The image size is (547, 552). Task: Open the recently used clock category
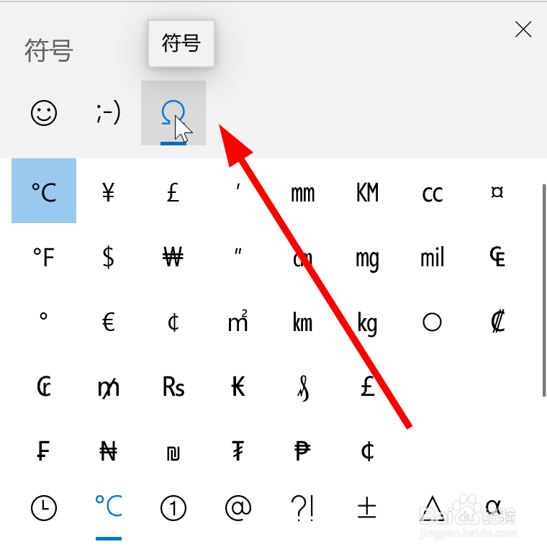pyautogui.click(x=44, y=508)
